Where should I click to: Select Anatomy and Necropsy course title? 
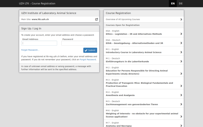pos(119,126)
